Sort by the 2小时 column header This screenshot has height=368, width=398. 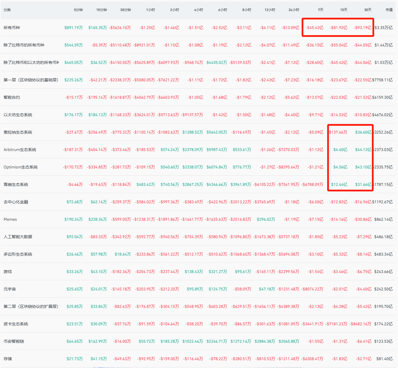(175, 10)
